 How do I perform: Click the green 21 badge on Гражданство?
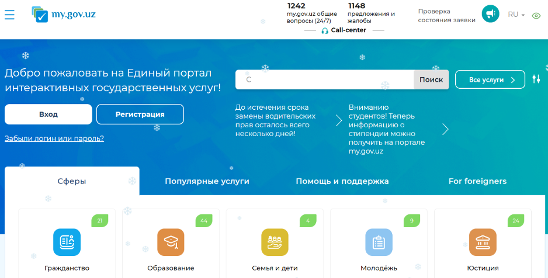click(100, 221)
